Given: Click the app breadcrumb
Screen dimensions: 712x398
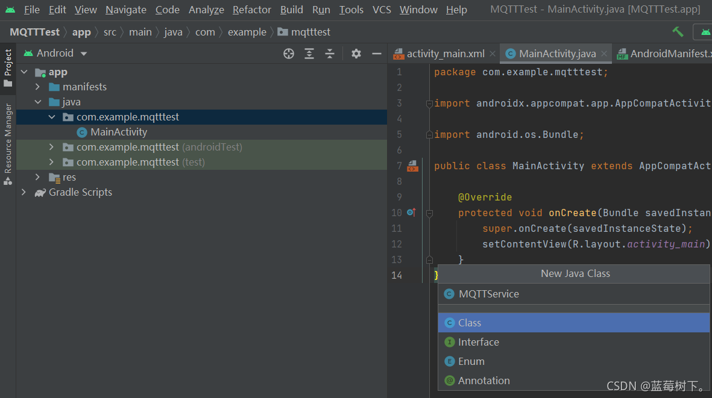Looking at the screenshot, I should (x=81, y=32).
